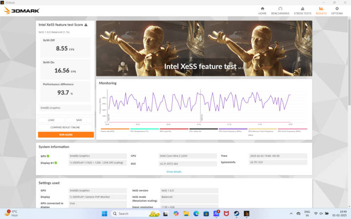Screen dimensions: 351x219
Task: Open the Options gear icon
Action: click(337, 10)
